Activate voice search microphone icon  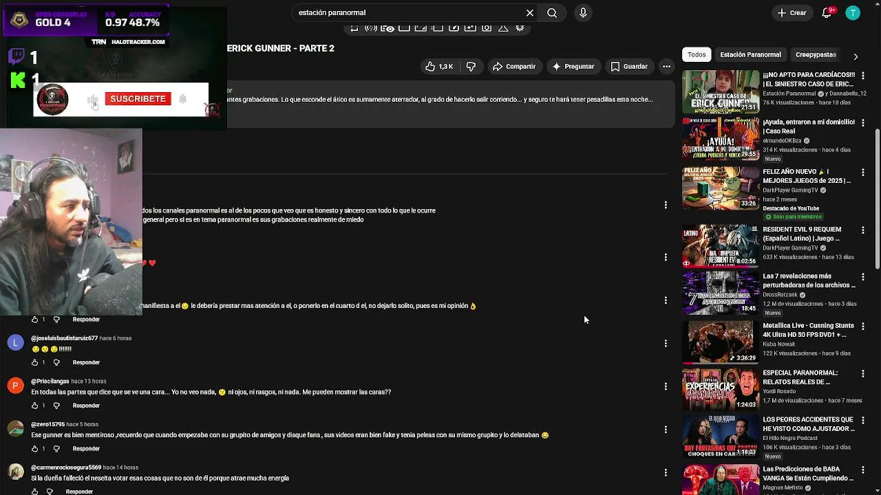tap(583, 12)
